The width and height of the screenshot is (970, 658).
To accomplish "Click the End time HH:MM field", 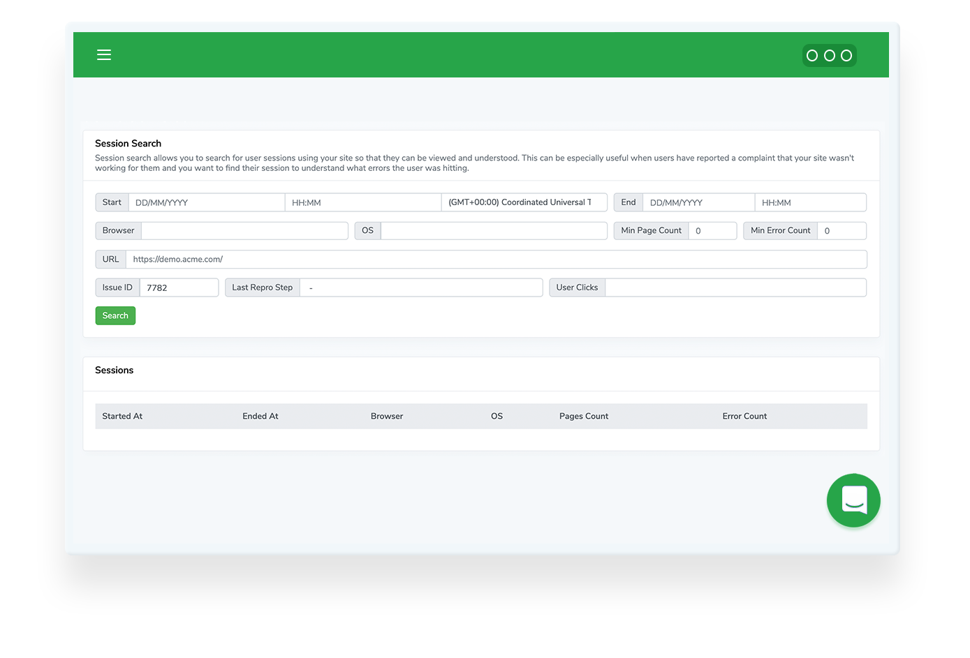I will point(810,202).
